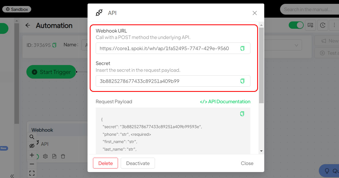Open the three-dot more options menu
The image size is (339, 178).
click(334, 25)
